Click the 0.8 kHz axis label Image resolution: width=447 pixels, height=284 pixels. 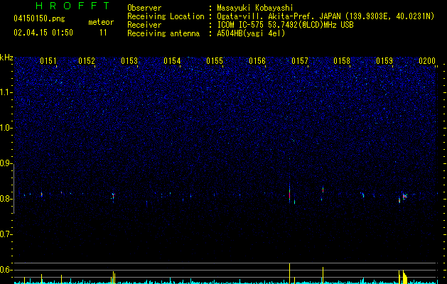6,199
